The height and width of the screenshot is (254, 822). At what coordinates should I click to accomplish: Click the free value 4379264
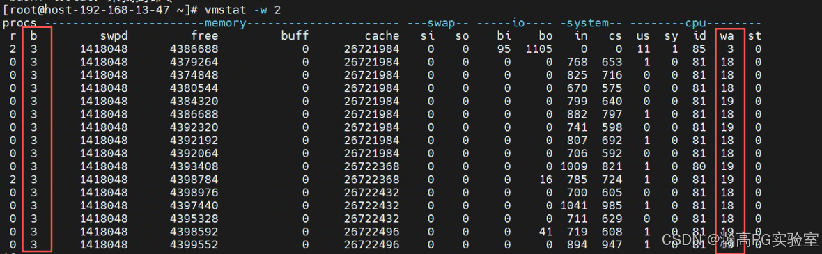pos(194,63)
